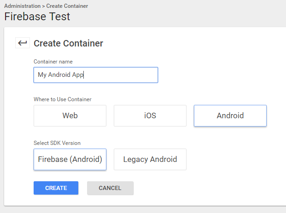Click the Select SDK Version label

coord(57,143)
